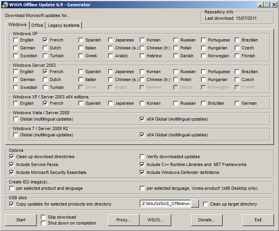Check ISO per selected product and language
279x231 pixels.
(x=12, y=189)
